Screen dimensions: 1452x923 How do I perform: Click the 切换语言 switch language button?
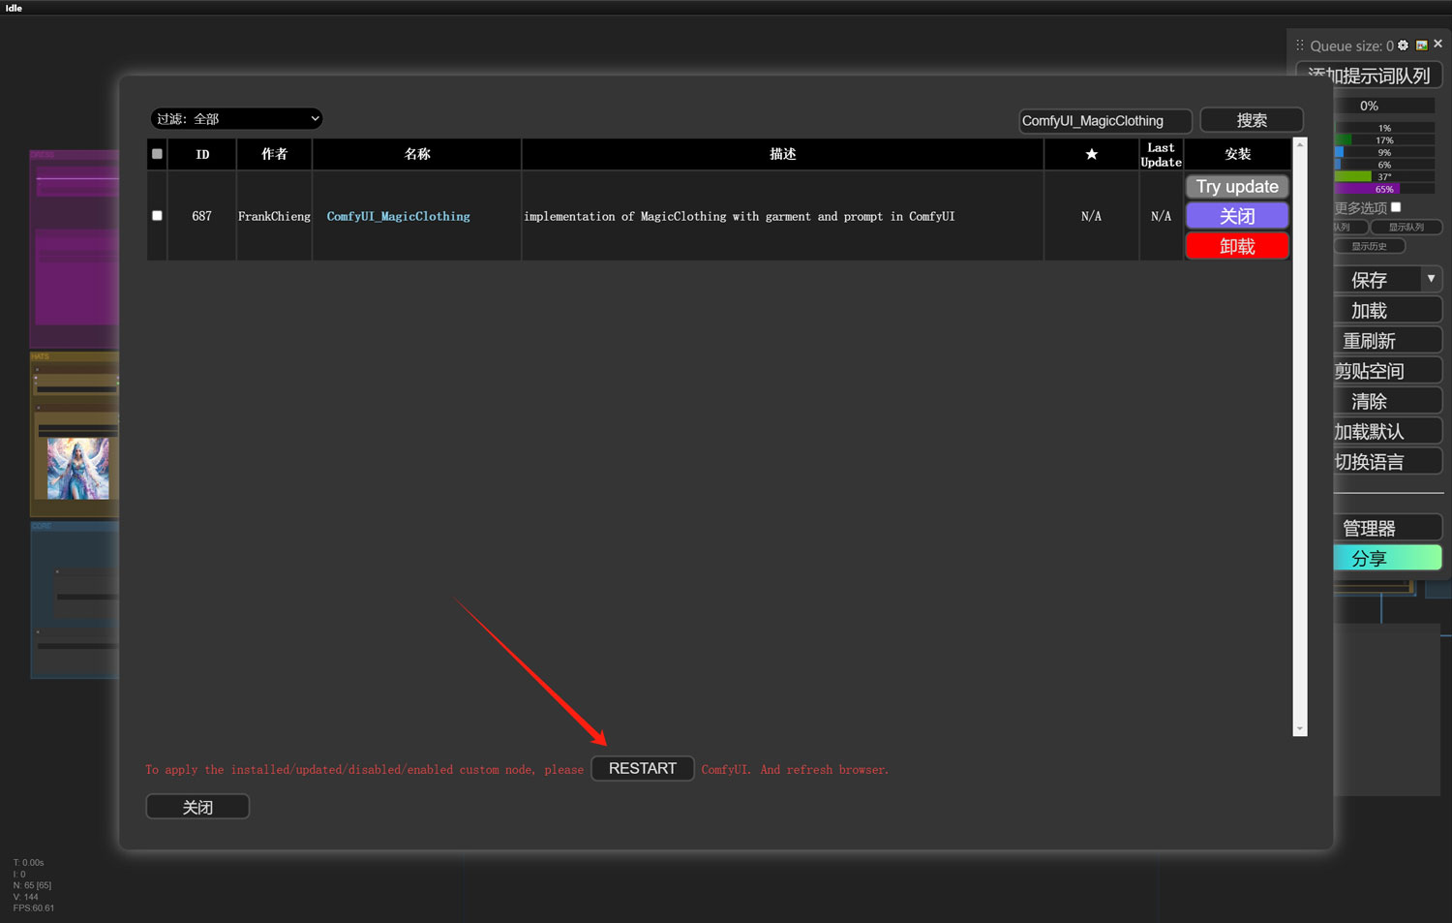1387,462
